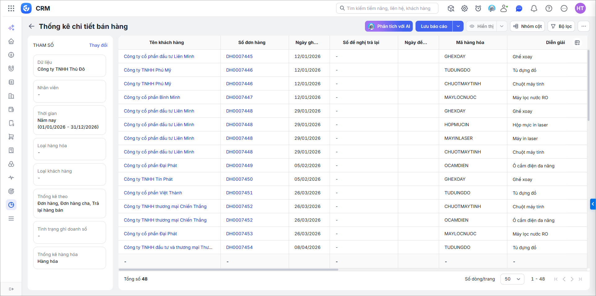Open the shopping cart icon in the sidebar
596x296 pixels.
(11, 137)
